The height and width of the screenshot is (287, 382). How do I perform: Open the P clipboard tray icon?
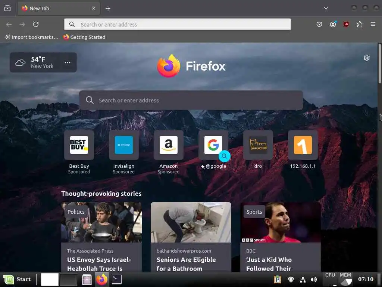pos(278,279)
